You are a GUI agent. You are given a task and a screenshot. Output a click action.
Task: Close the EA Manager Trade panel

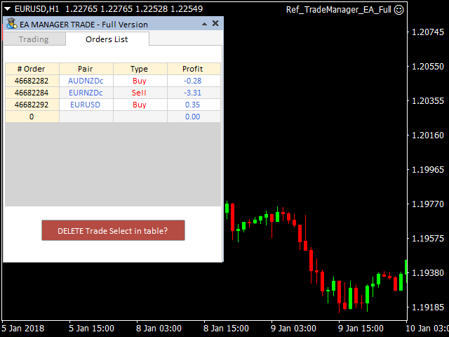215,23
